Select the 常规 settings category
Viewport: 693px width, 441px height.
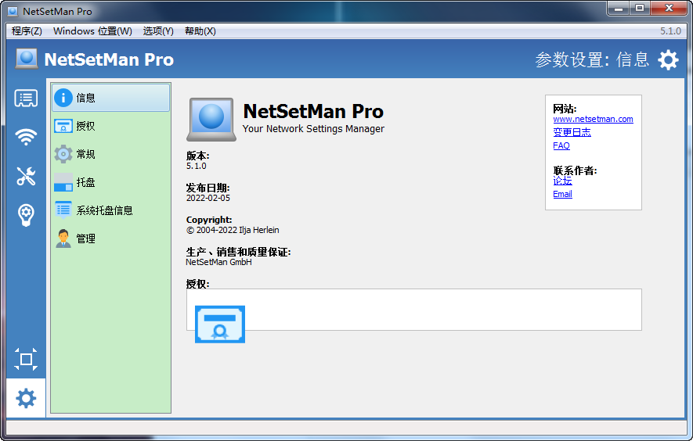[111, 154]
